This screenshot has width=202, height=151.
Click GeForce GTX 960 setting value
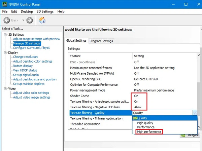click(x=146, y=79)
